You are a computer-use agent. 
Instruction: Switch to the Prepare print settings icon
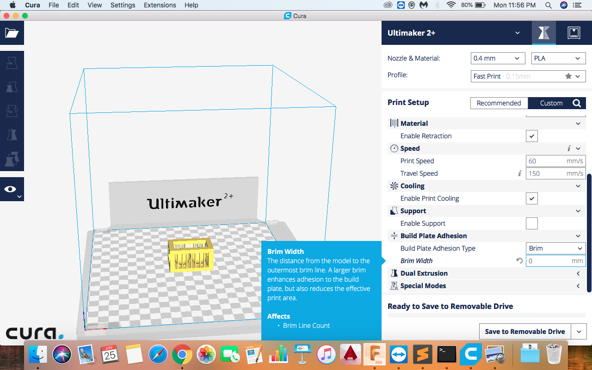coord(544,33)
